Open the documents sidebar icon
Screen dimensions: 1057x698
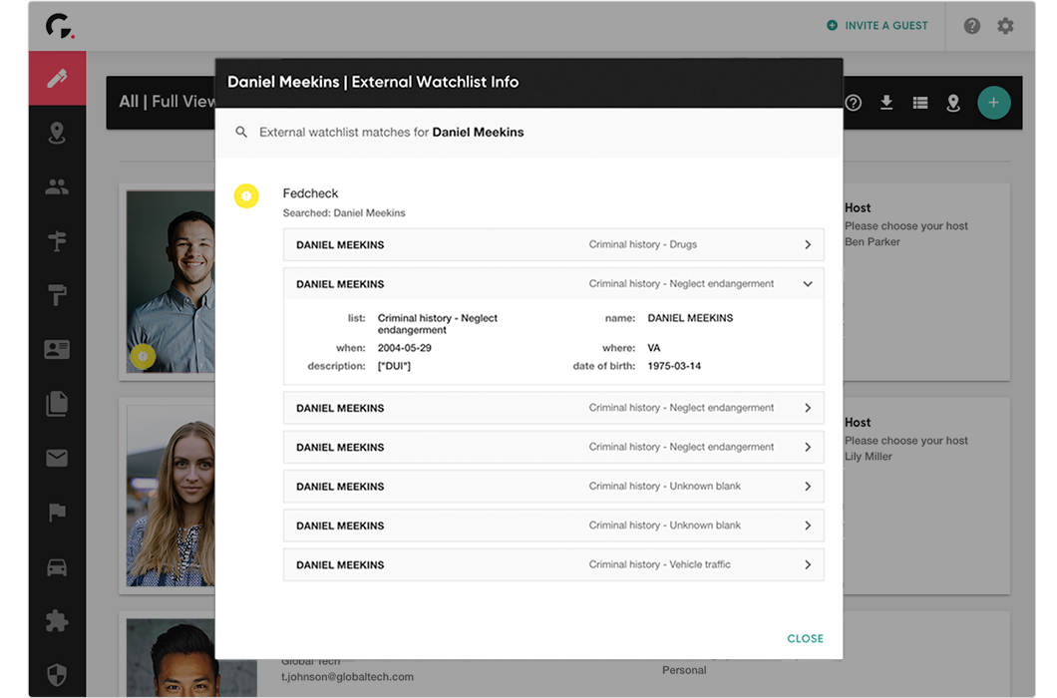click(57, 403)
